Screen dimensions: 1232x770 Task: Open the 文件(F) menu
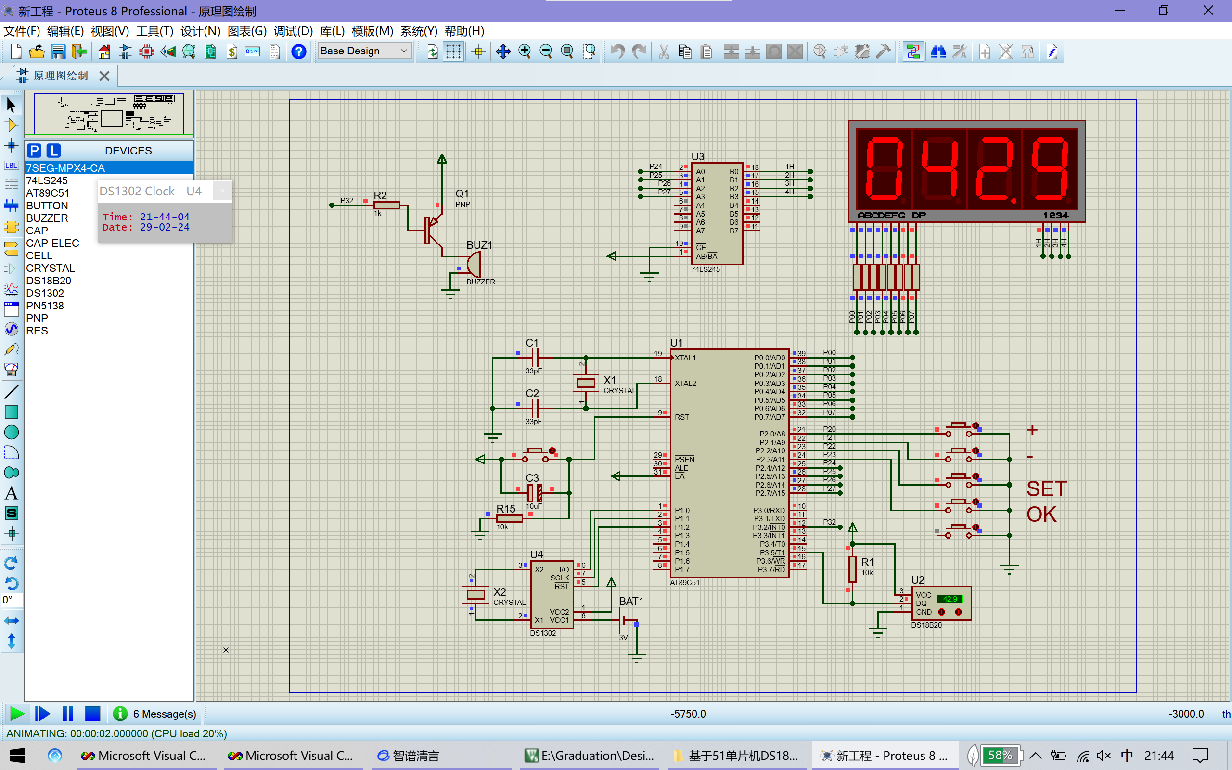(x=22, y=31)
